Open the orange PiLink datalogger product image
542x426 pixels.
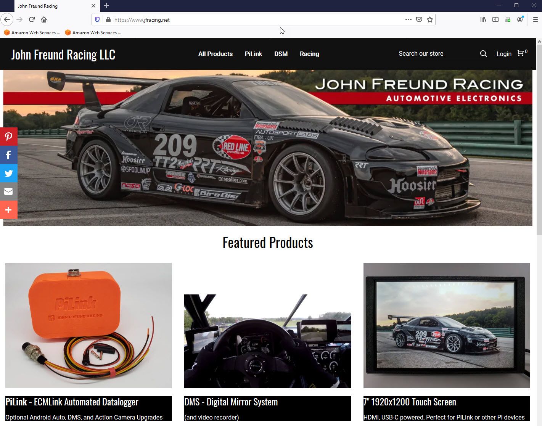pyautogui.click(x=88, y=326)
